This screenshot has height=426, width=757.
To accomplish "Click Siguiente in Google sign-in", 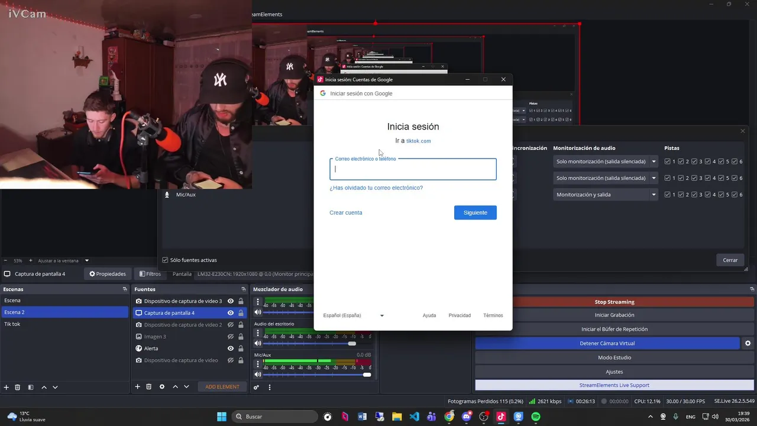I will click(x=475, y=212).
